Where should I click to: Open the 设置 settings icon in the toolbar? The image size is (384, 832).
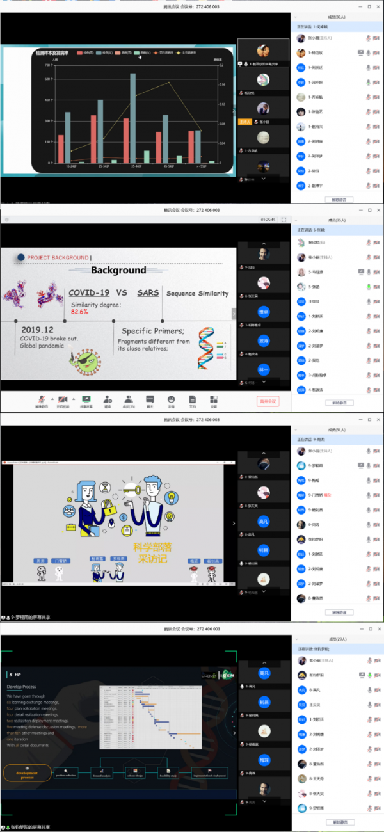214,398
